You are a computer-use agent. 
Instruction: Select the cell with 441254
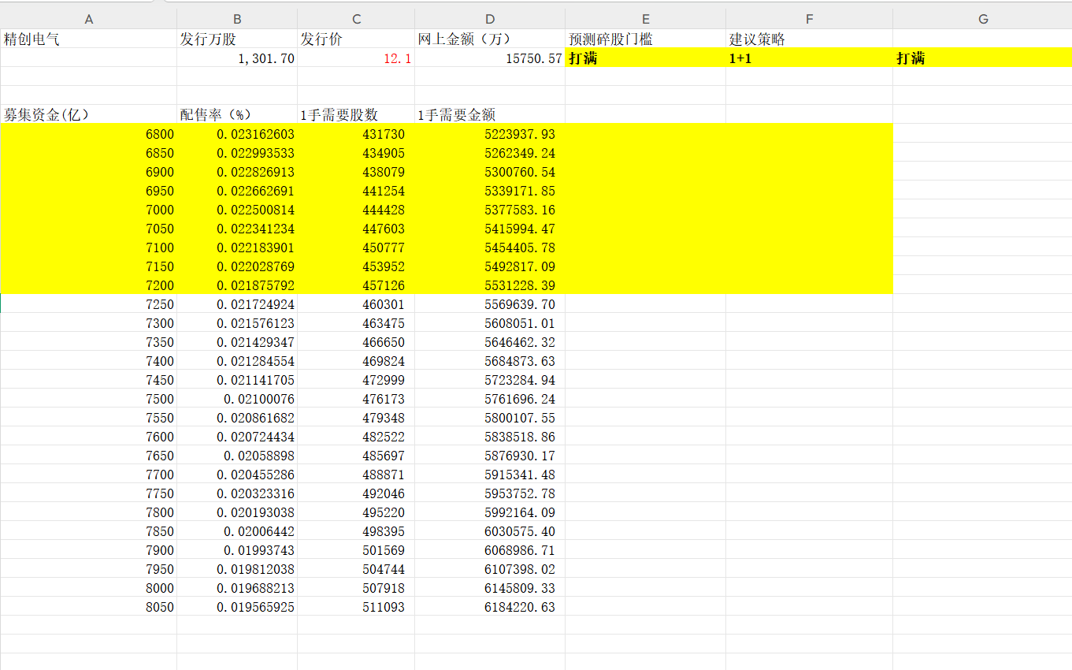tap(356, 191)
